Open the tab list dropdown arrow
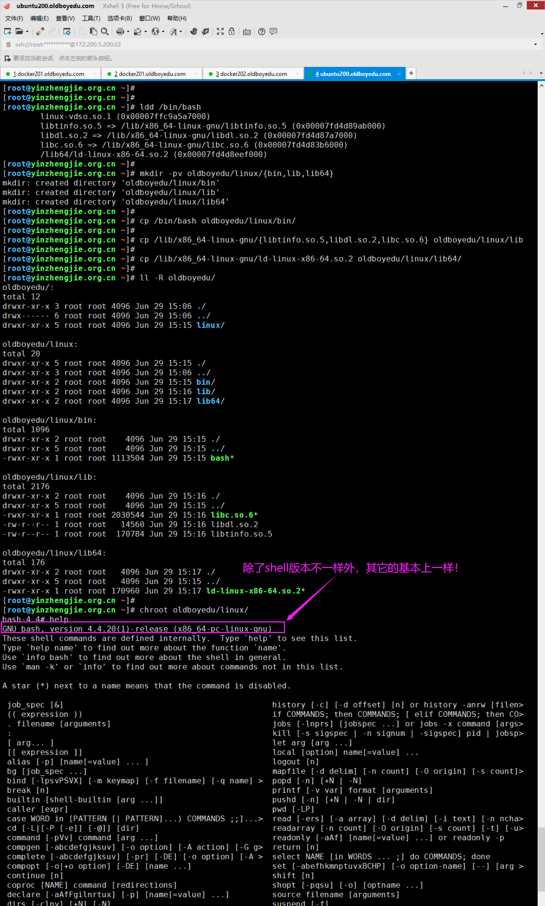Viewport: 545px width, 906px height. point(541,73)
